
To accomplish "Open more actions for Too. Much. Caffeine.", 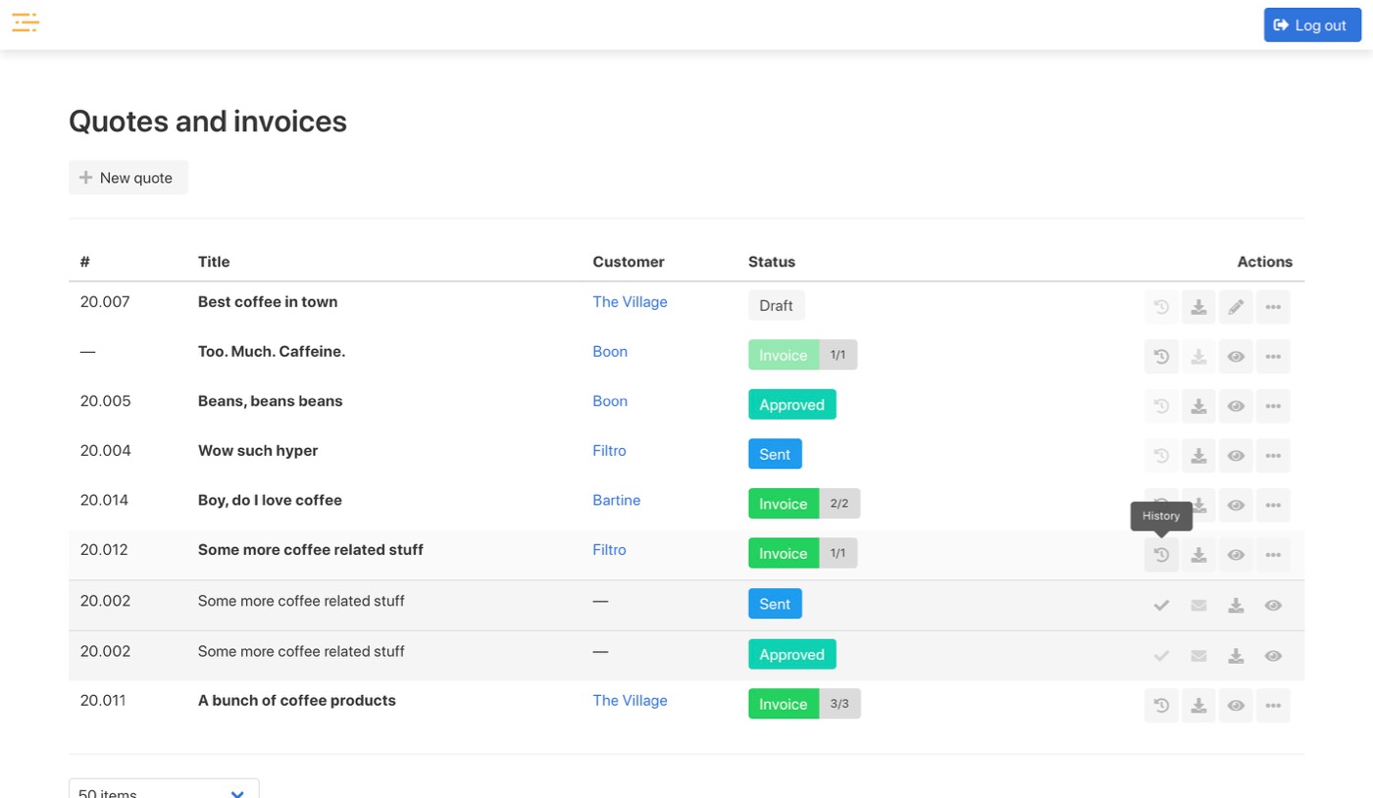I will [x=1273, y=356].
